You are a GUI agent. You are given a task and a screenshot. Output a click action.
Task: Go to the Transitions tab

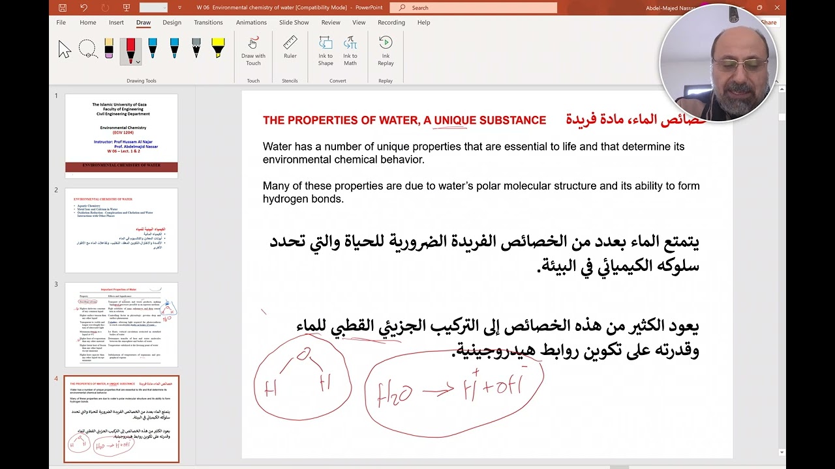208,22
